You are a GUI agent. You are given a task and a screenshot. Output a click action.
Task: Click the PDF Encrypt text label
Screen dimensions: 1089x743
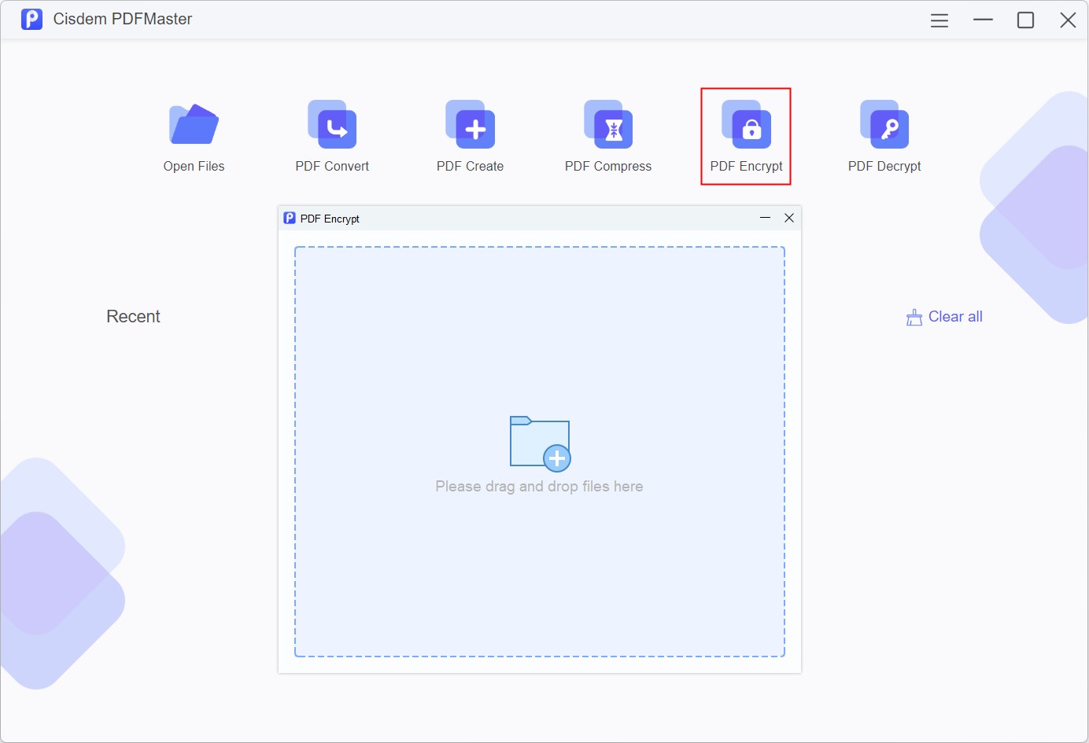(x=745, y=166)
